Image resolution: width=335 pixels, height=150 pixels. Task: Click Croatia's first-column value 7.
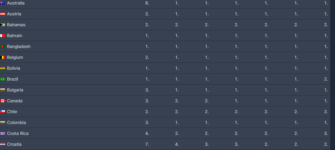(147, 144)
